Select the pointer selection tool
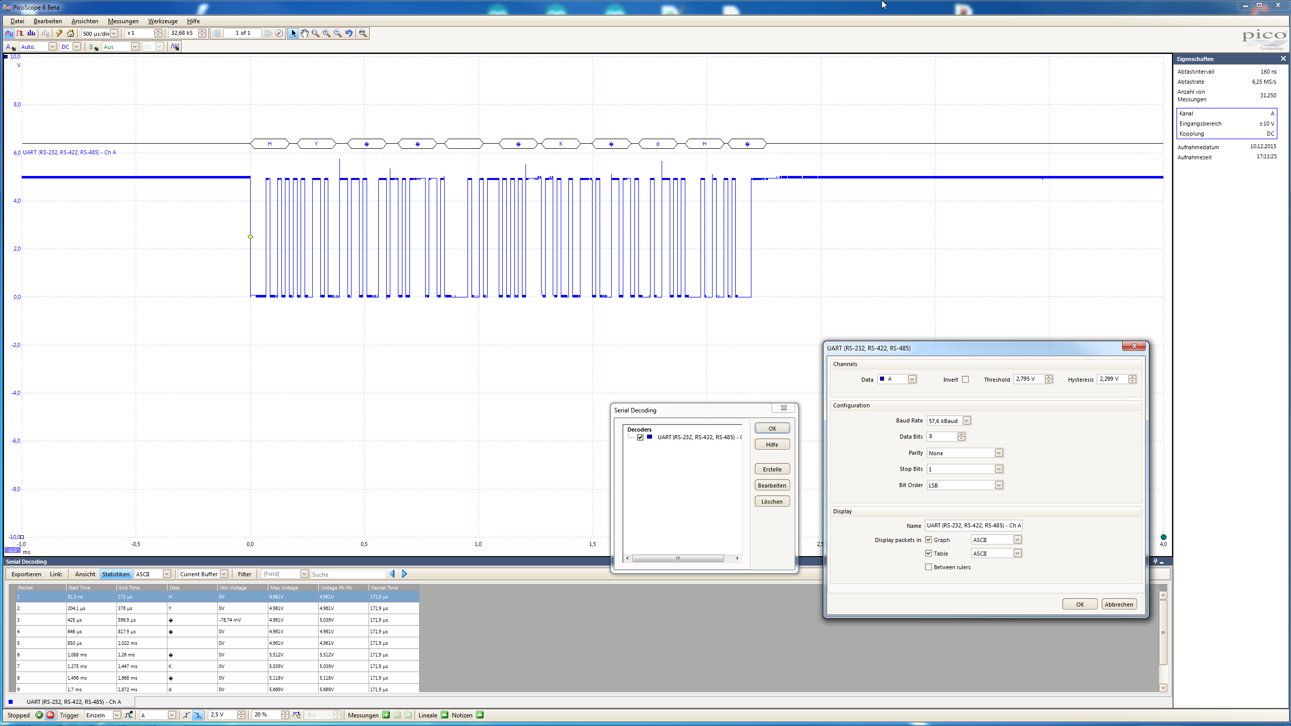 click(294, 33)
